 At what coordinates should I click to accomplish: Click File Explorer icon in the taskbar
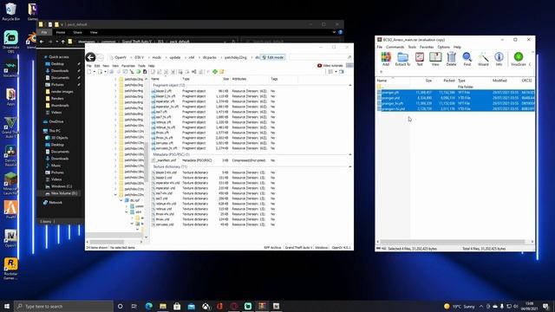click(x=163, y=306)
